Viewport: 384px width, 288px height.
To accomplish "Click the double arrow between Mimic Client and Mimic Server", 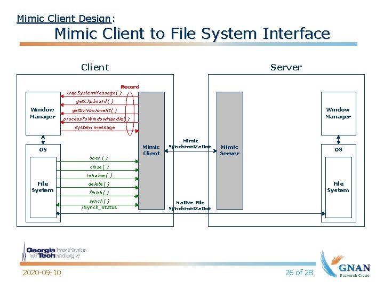I will (190, 151).
